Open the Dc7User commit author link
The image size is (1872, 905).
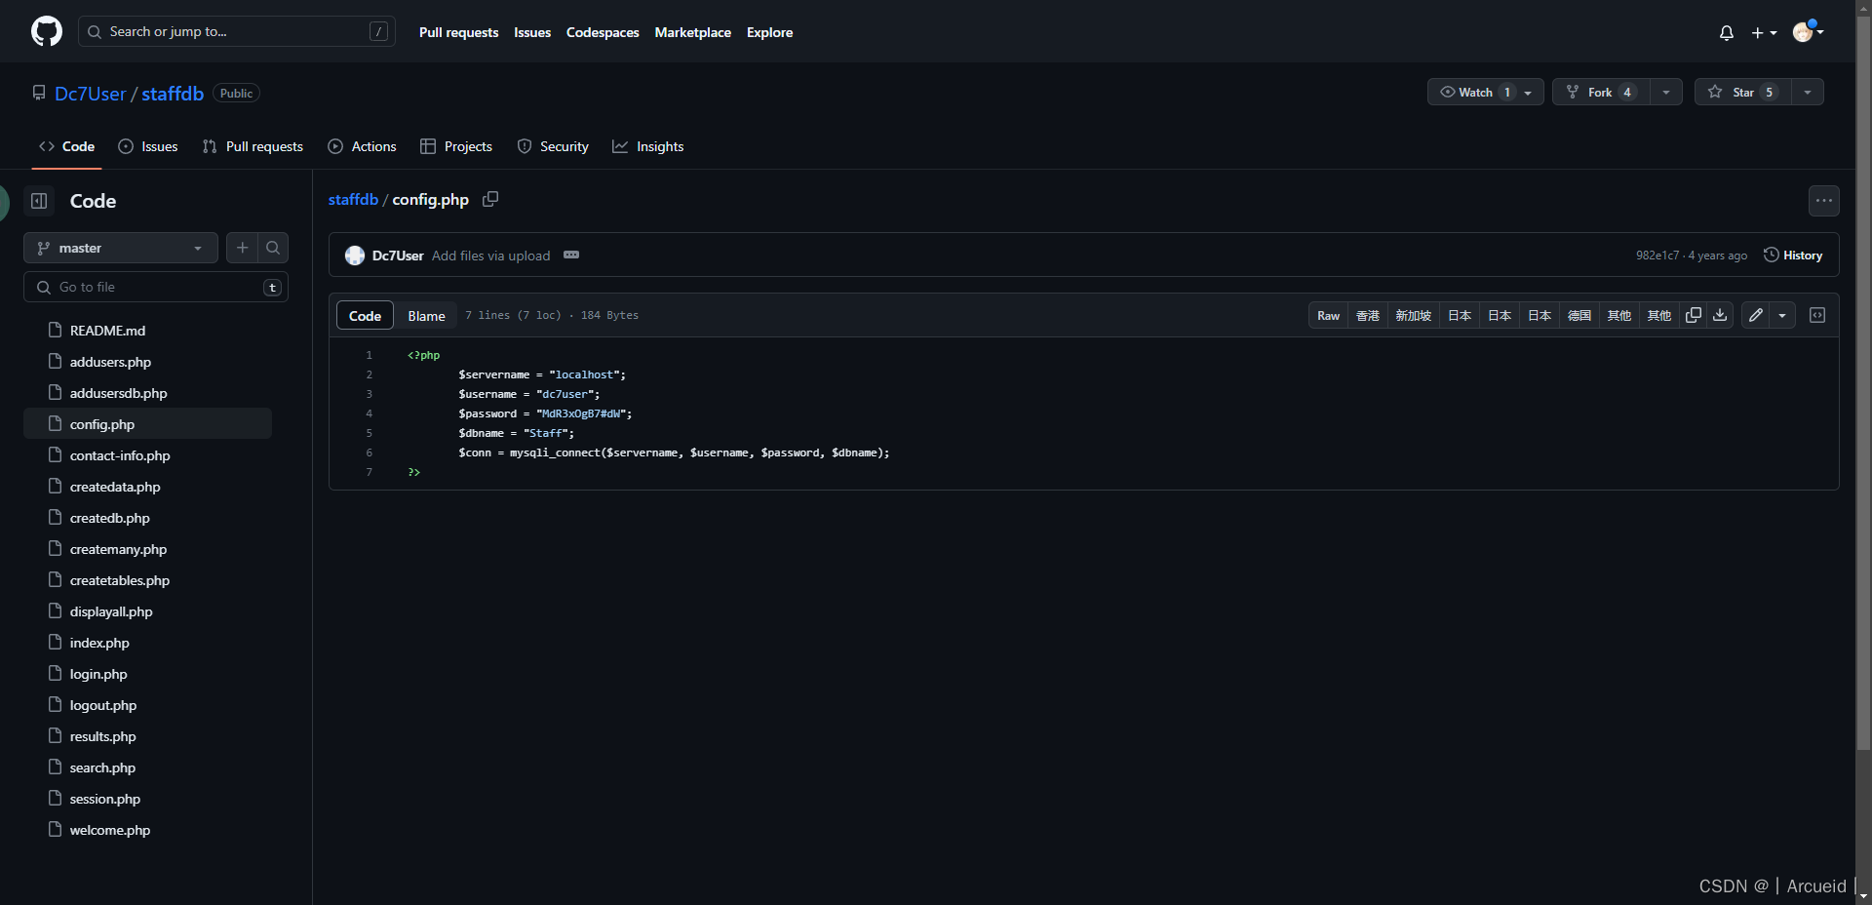pyautogui.click(x=398, y=256)
